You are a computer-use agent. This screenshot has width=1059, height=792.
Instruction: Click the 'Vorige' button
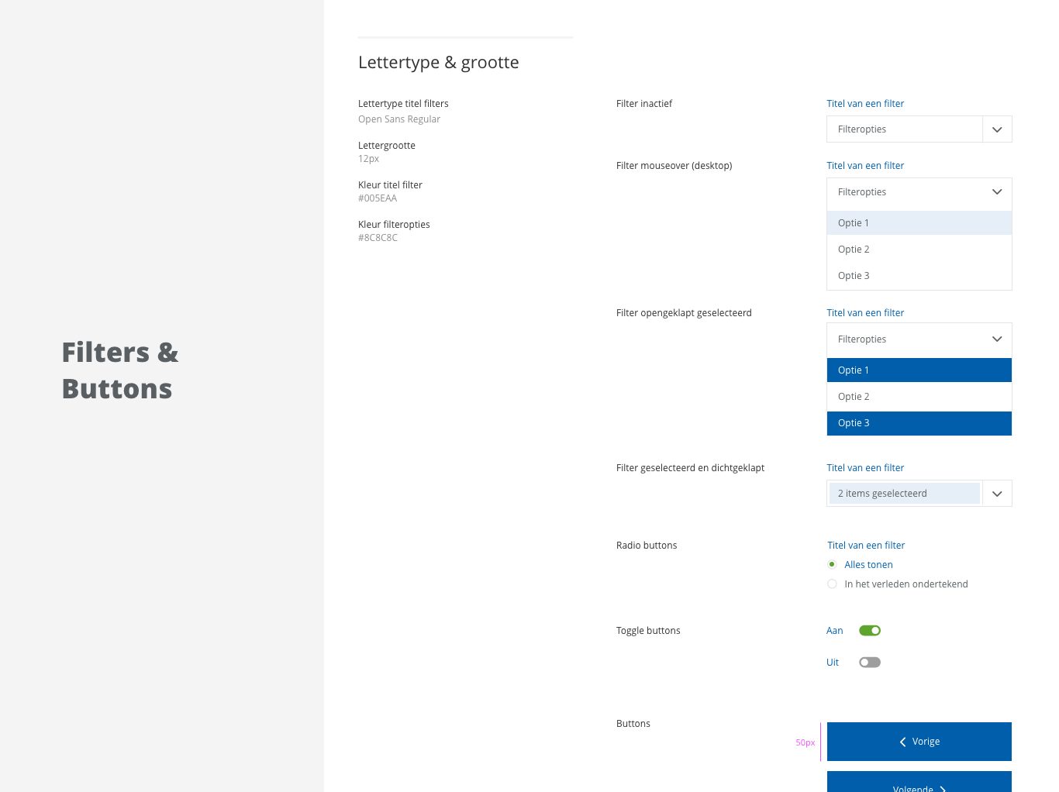(919, 742)
